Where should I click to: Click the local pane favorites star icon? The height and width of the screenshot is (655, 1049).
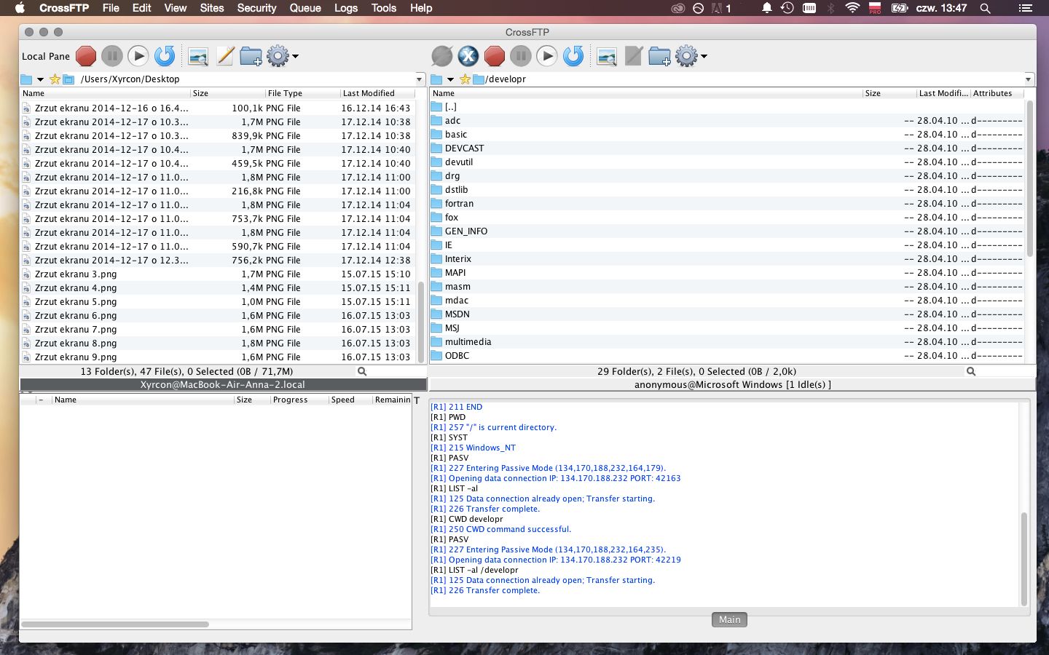[55, 79]
